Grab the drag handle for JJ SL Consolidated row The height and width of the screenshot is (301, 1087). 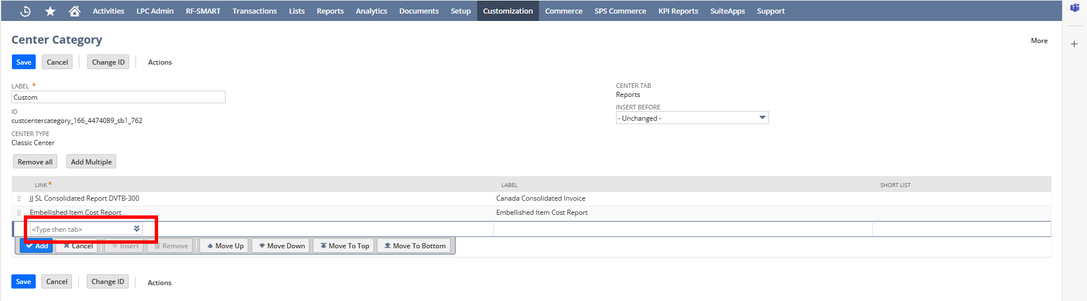(19, 198)
